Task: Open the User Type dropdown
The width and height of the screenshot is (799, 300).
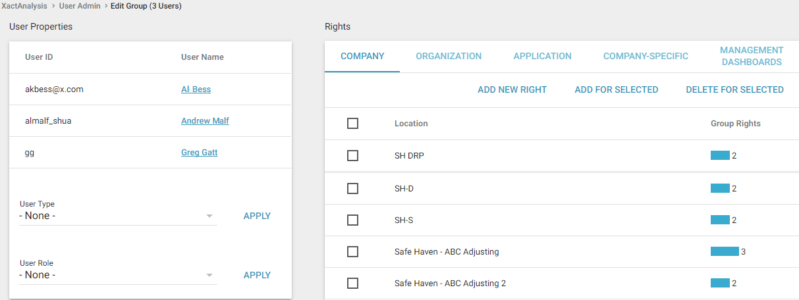Action: click(117, 216)
